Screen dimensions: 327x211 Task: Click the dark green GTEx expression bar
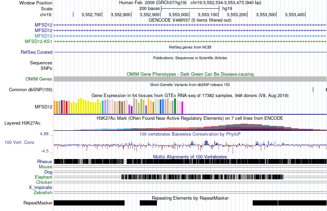(175, 106)
